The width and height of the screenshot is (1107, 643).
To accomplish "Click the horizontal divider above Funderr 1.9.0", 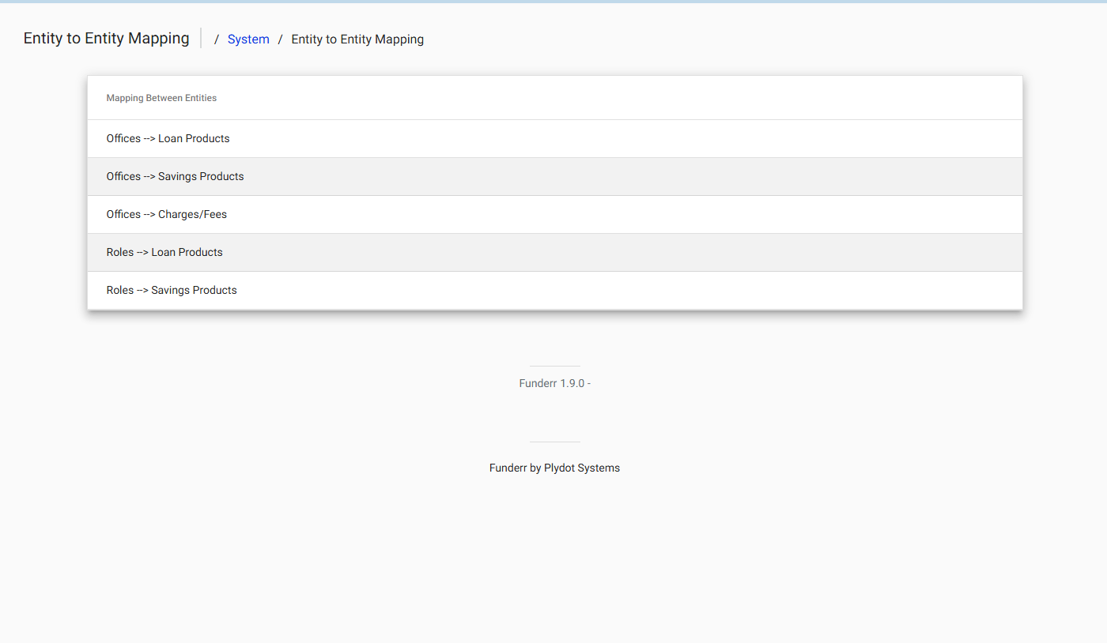I will click(x=554, y=366).
